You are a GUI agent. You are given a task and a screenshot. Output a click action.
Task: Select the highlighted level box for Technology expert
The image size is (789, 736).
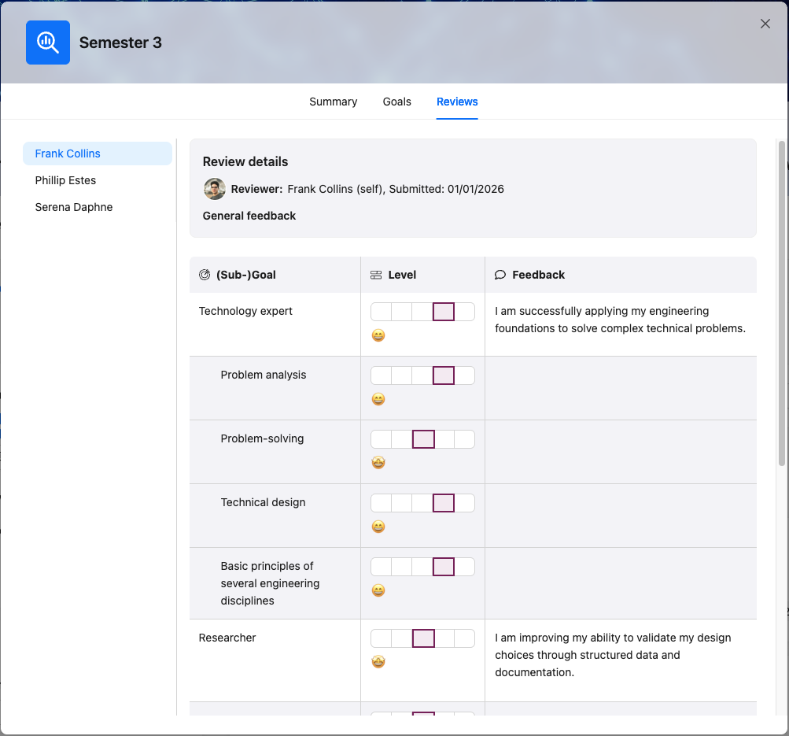pyautogui.click(x=444, y=312)
